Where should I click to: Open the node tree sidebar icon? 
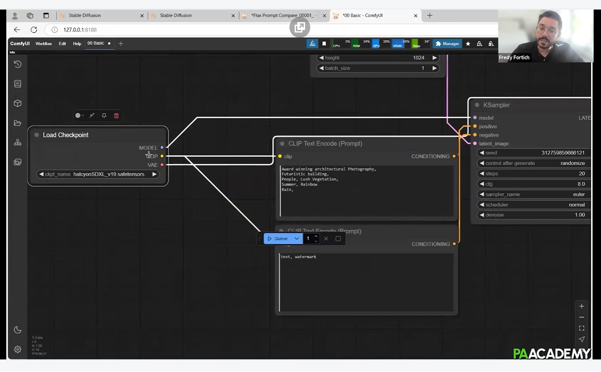[x=18, y=142]
